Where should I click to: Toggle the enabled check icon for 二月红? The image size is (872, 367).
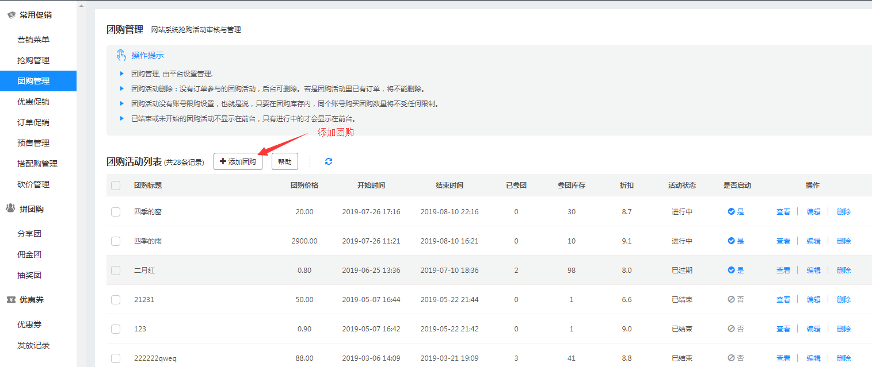point(731,270)
